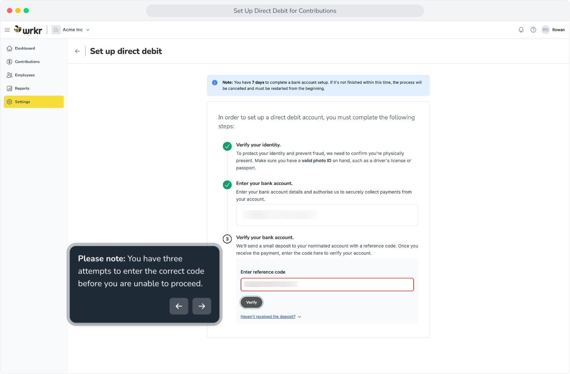Click the RS user avatar
This screenshot has width=570, height=374.
point(545,30)
